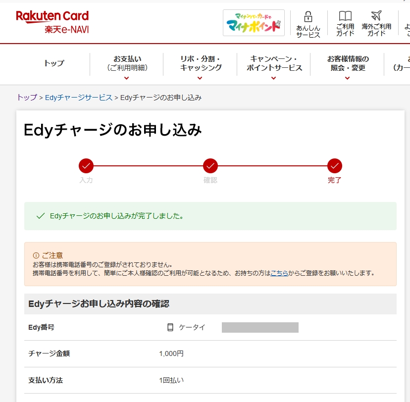Go to トップ in main navigation

[54, 63]
